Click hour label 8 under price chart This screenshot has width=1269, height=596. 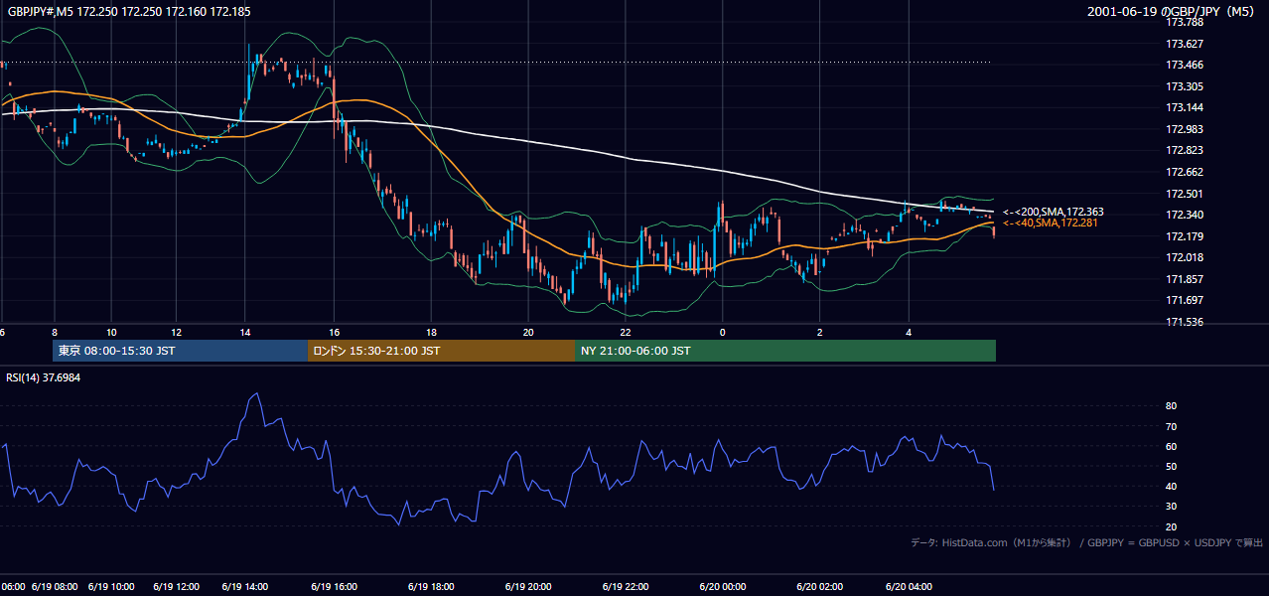pos(55,332)
